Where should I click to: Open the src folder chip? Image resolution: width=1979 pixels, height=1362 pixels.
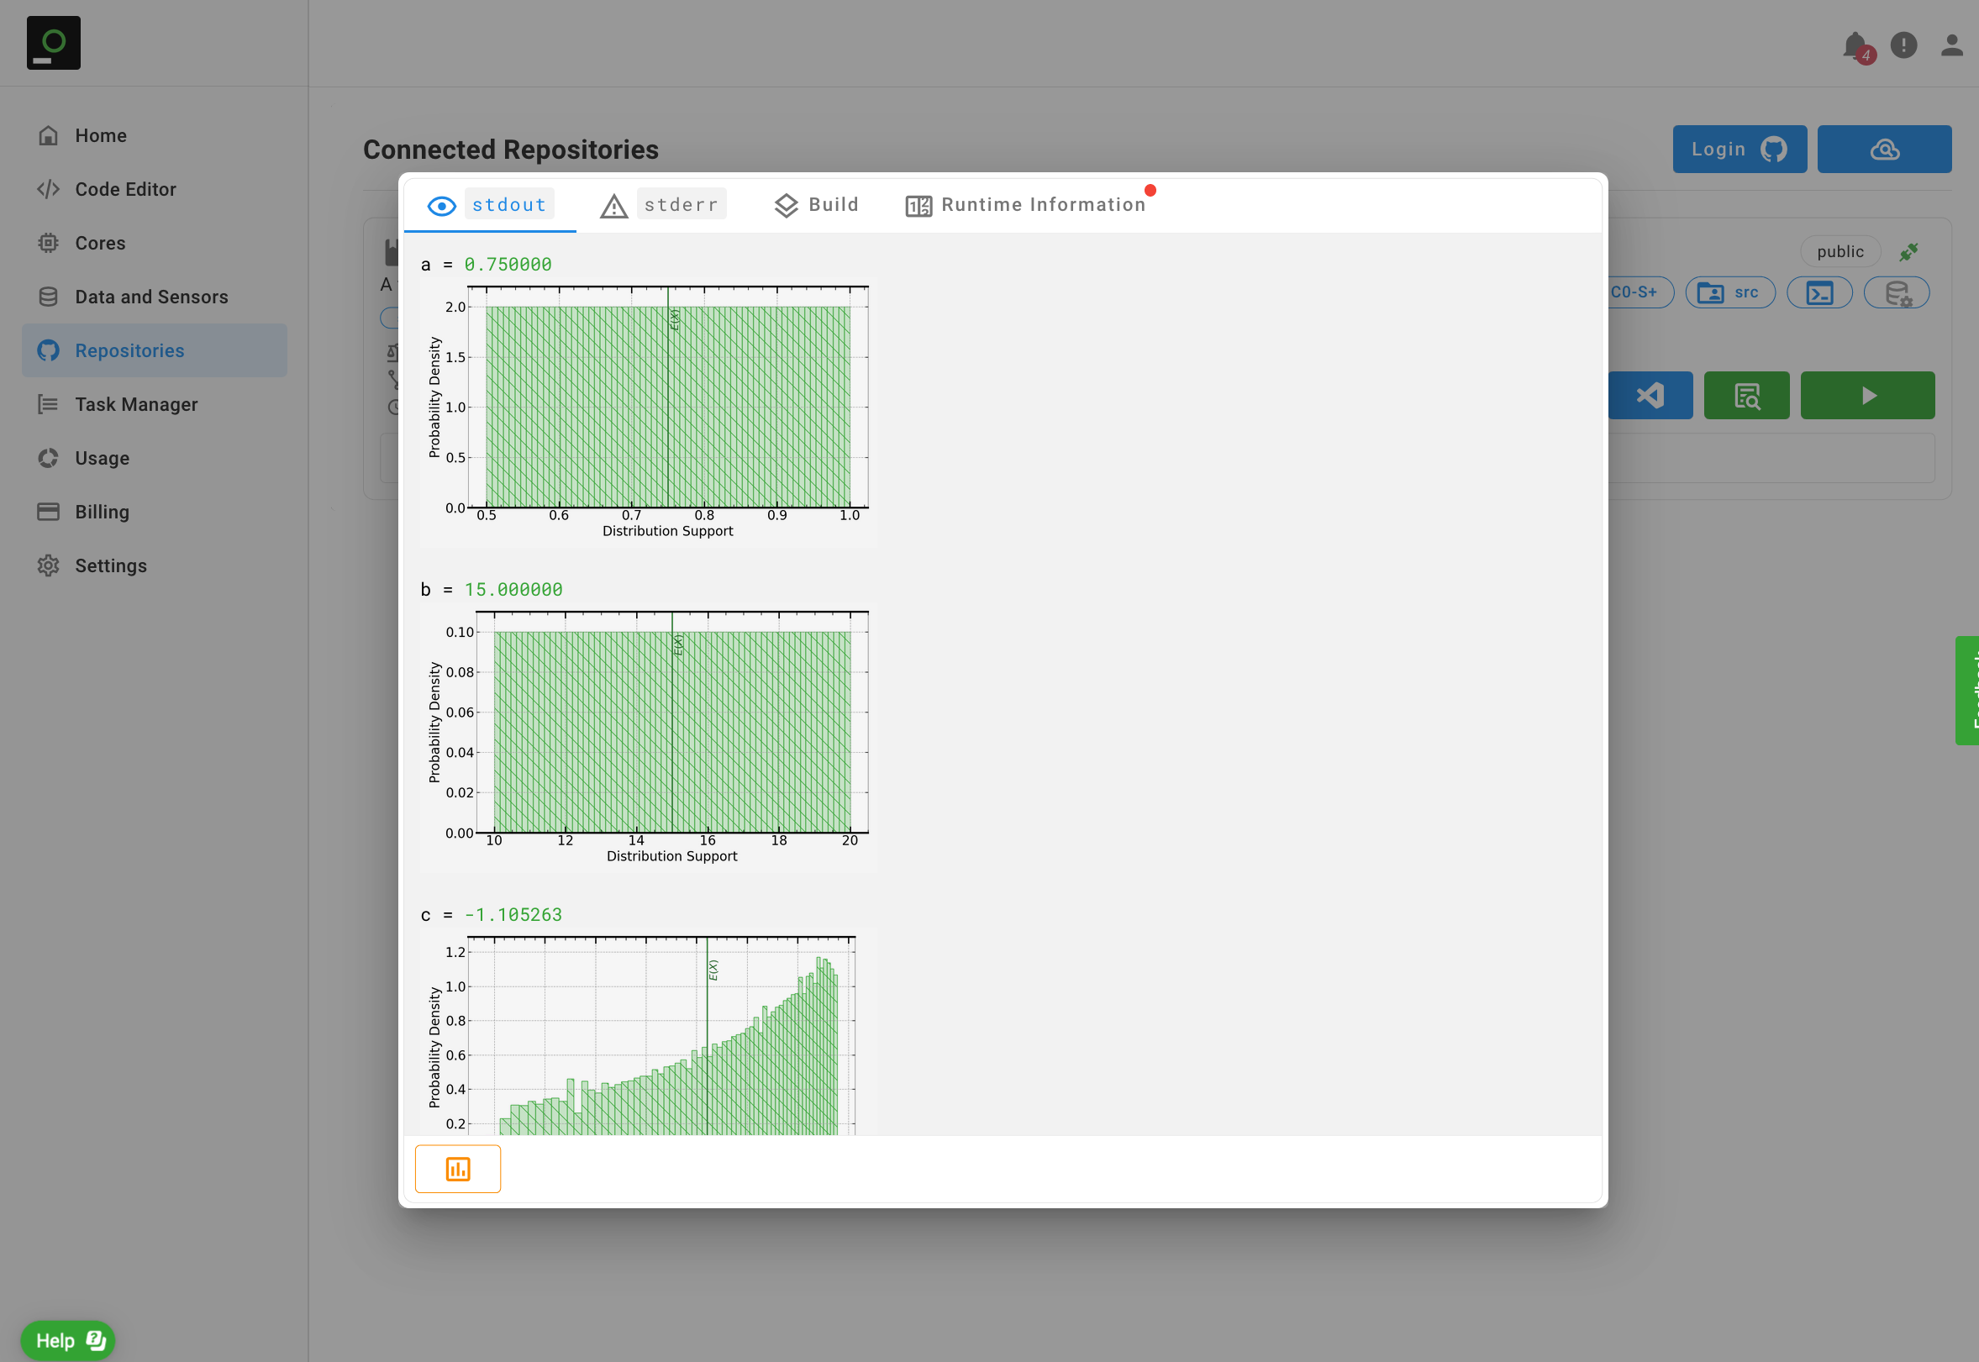click(x=1729, y=292)
